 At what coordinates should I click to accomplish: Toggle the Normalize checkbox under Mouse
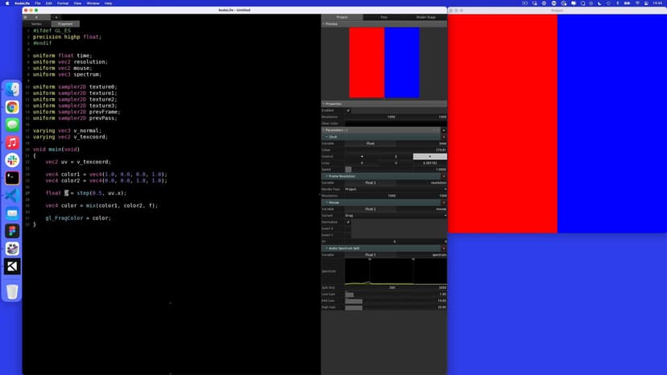coord(348,222)
